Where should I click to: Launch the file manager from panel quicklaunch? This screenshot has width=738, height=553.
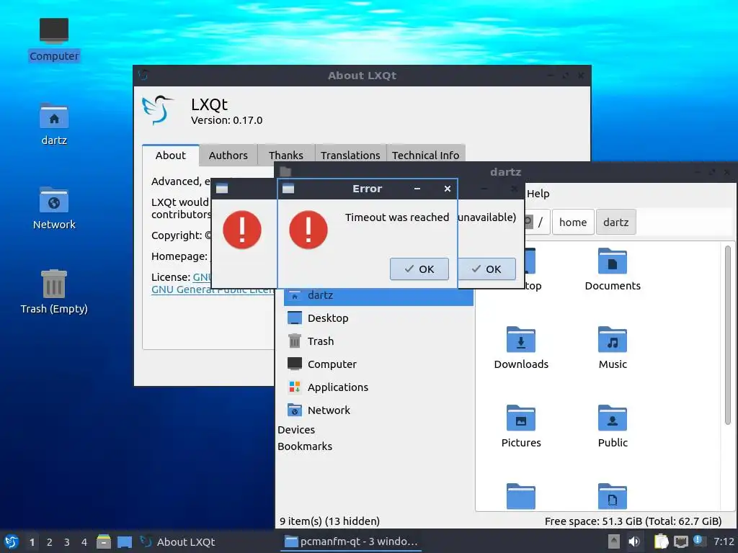click(104, 541)
